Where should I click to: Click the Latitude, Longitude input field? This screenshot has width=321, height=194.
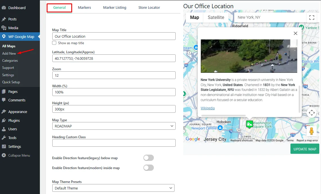click(x=114, y=58)
